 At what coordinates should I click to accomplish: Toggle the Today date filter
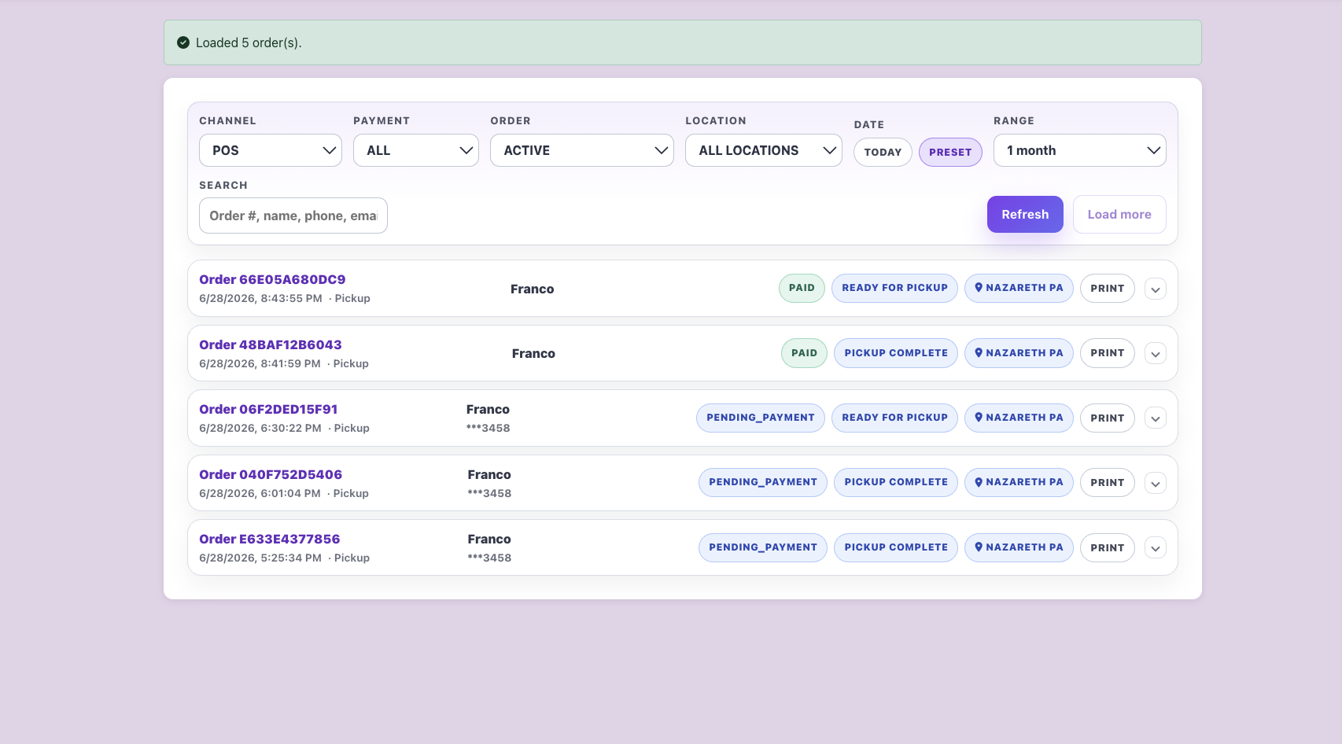(x=883, y=153)
